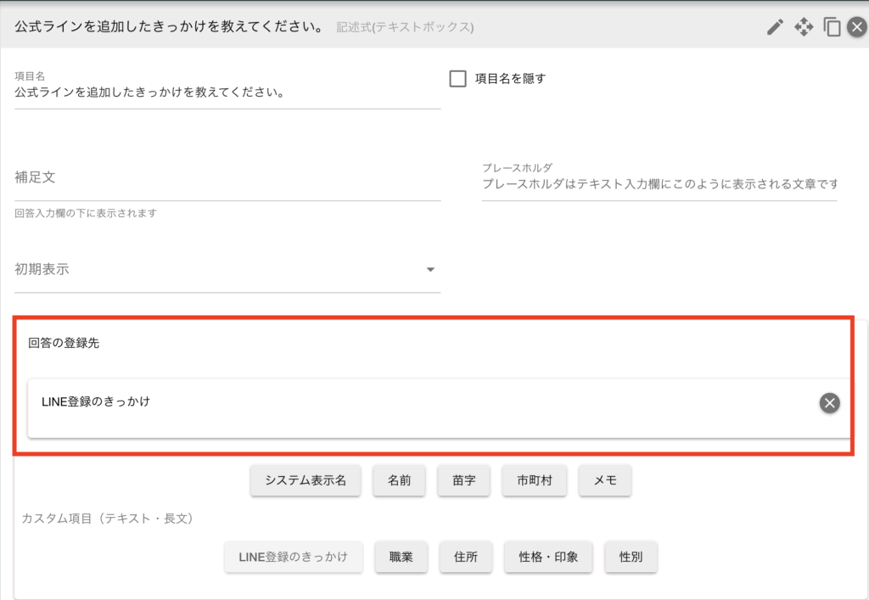Click the greyed LINE登録のきっかけ custom item button
Screen dimensions: 869x600
point(294,558)
